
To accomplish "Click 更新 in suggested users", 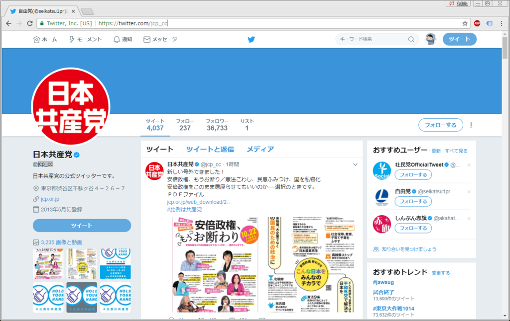I will [x=436, y=151].
